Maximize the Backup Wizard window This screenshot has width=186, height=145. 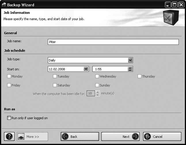point(174,5)
